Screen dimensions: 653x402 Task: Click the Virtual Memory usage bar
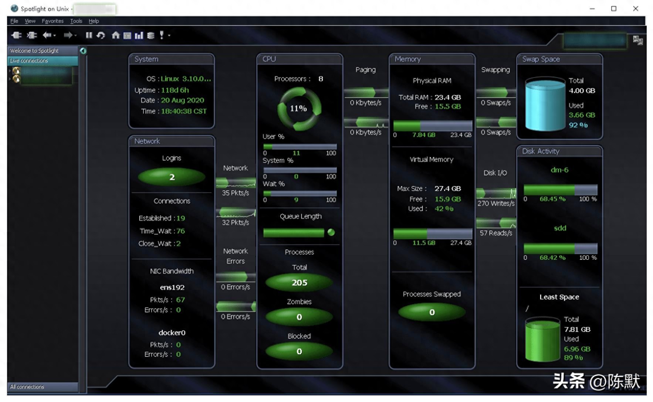pyautogui.click(x=433, y=234)
